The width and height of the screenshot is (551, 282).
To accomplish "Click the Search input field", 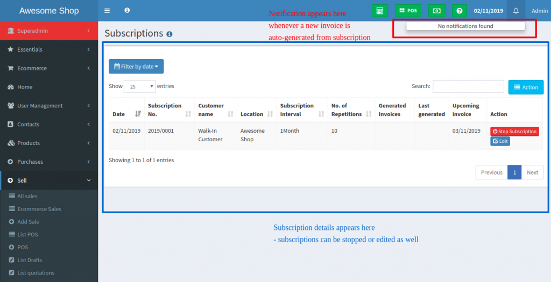I will [x=468, y=86].
